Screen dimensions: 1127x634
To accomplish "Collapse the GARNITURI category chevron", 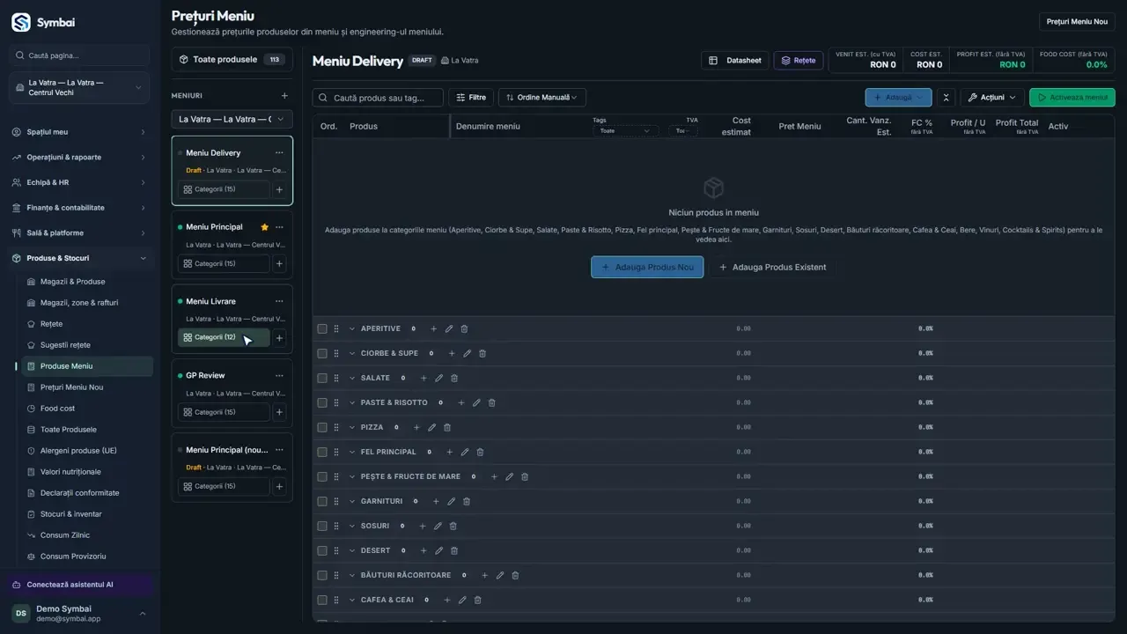I will click(352, 502).
